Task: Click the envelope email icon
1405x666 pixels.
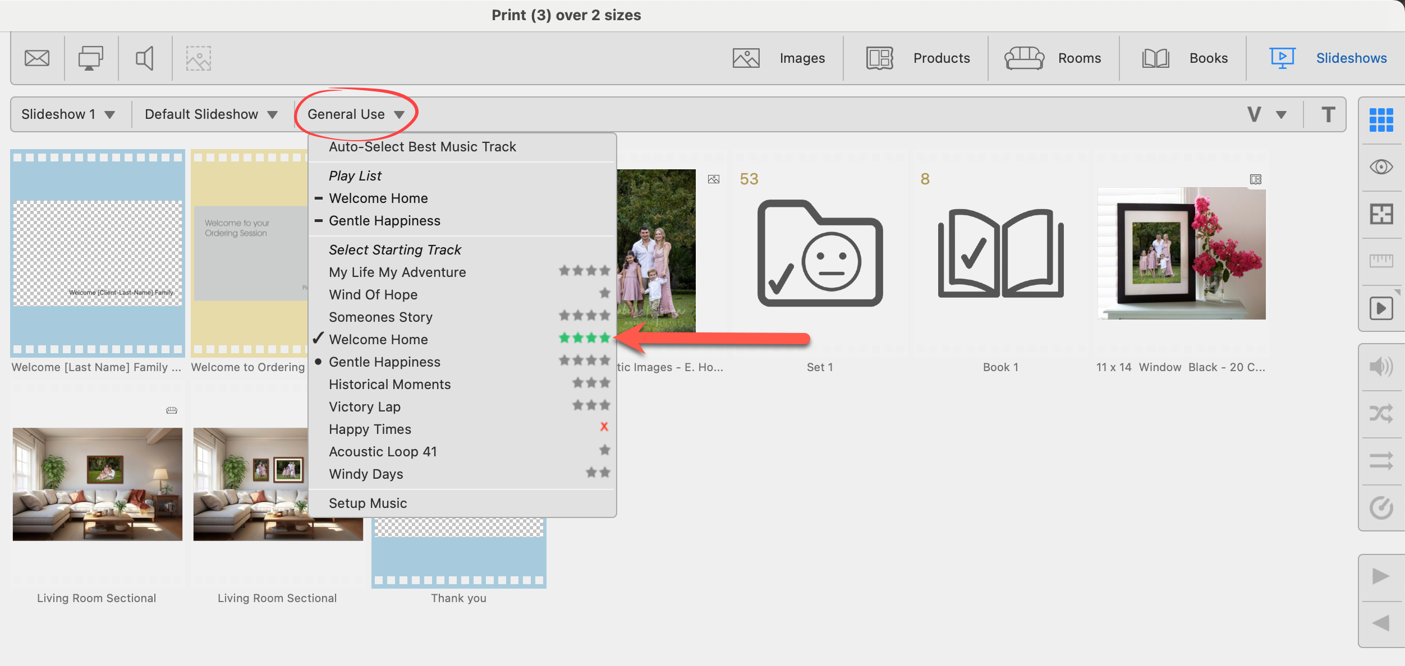Action: click(37, 58)
